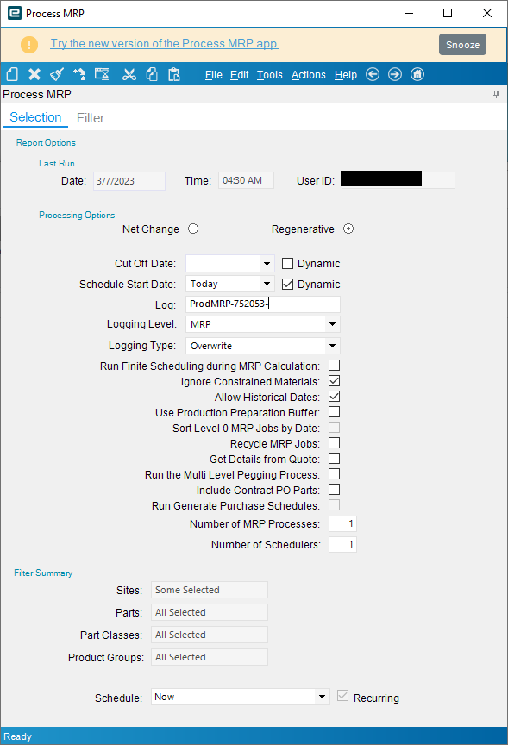Open the Schedule dropdown list
Viewport: 508px width, 745px height.
[x=323, y=697]
